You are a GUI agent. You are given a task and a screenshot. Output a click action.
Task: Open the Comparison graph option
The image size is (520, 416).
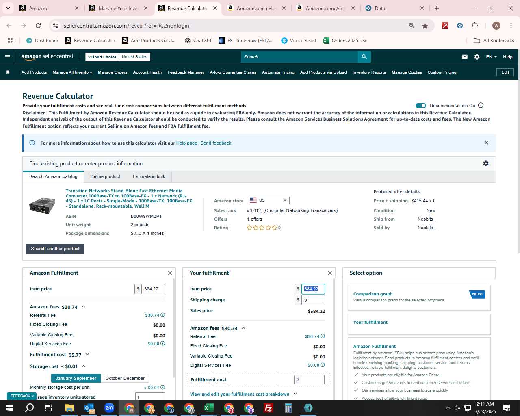coord(419,298)
